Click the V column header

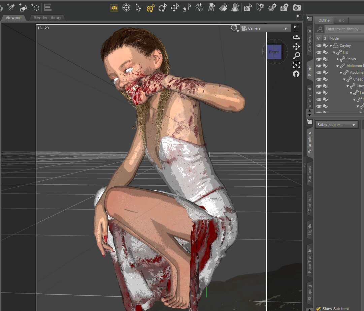click(319, 38)
